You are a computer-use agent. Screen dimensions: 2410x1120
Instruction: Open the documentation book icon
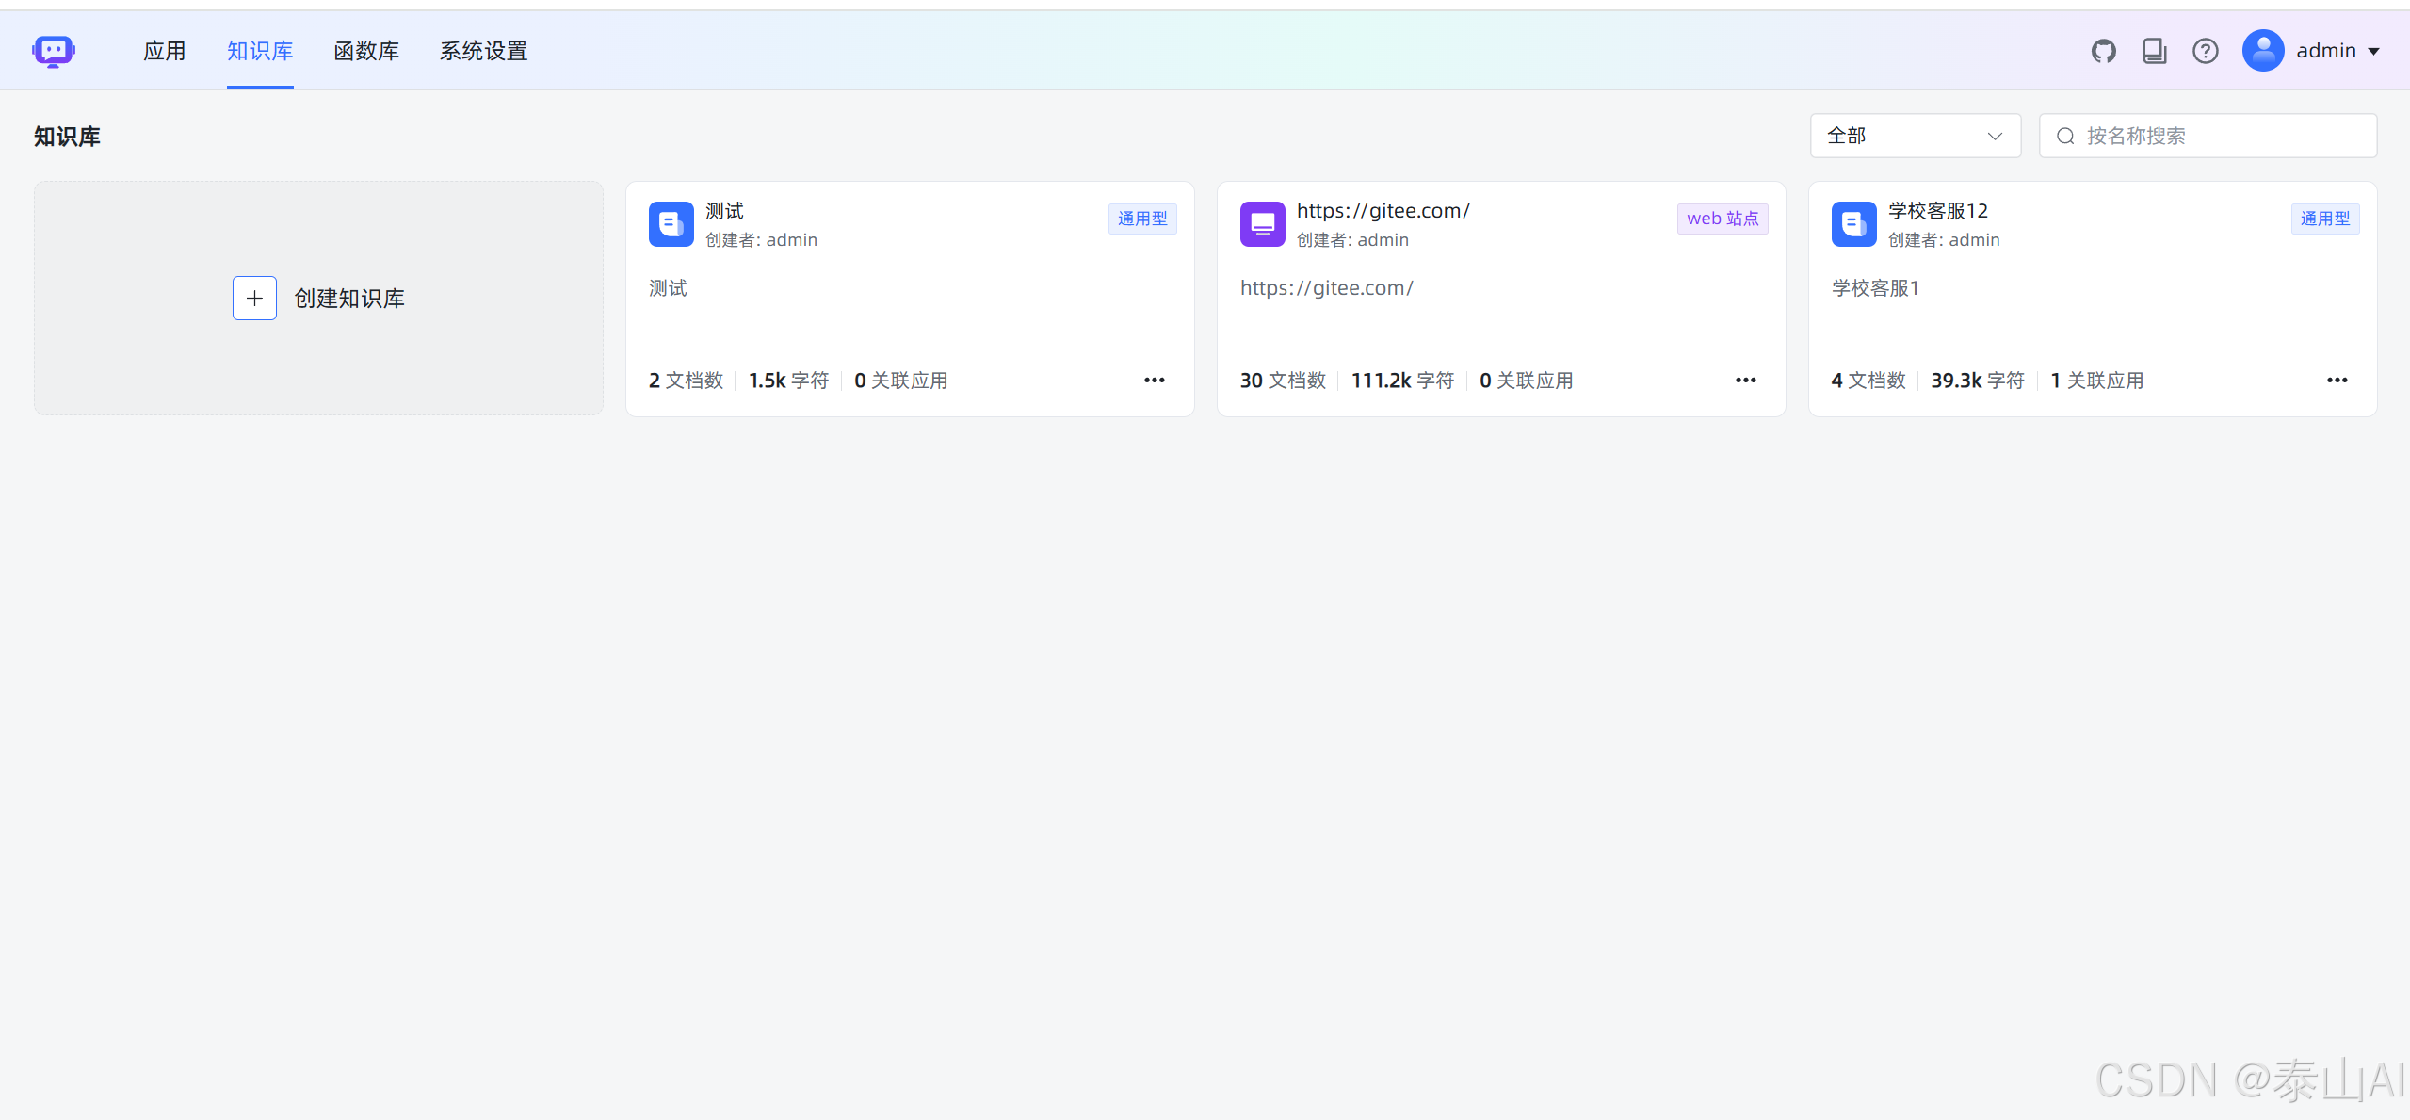click(x=2154, y=51)
